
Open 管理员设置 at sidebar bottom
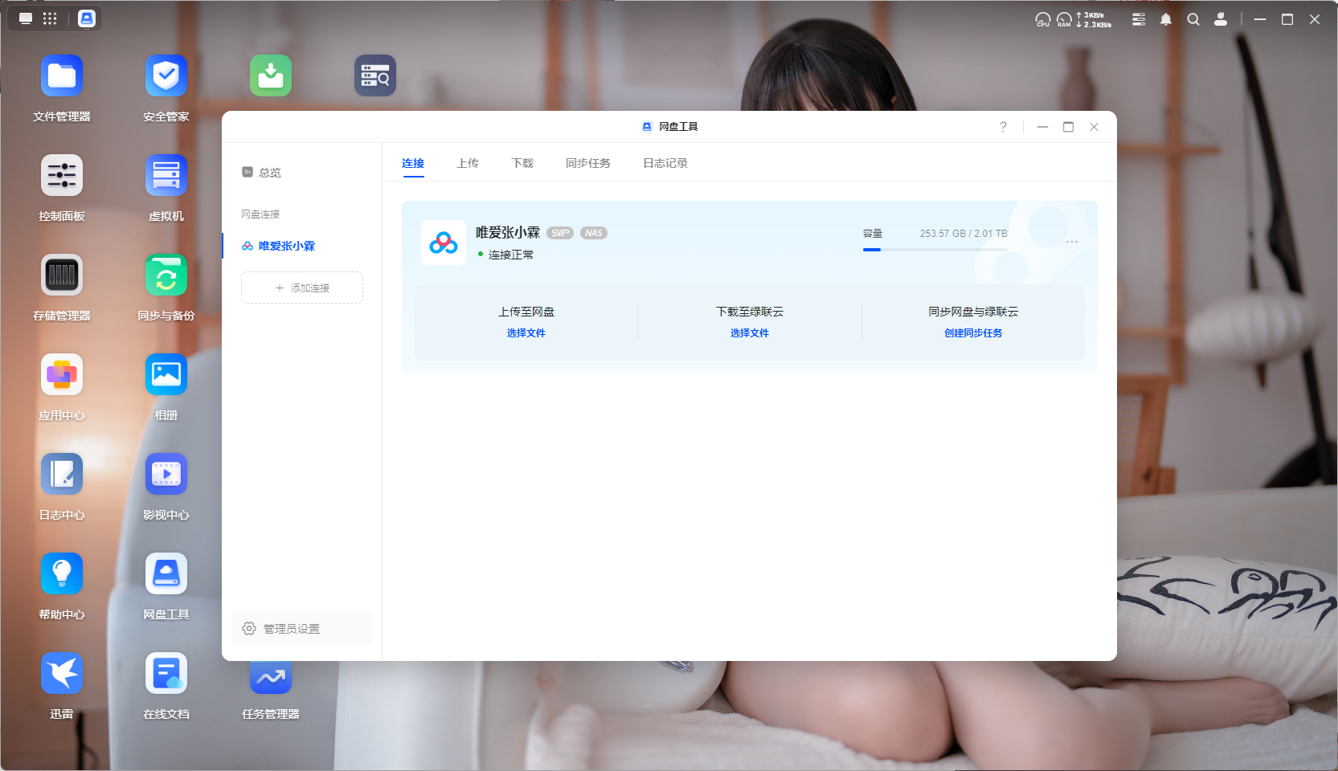coord(302,628)
